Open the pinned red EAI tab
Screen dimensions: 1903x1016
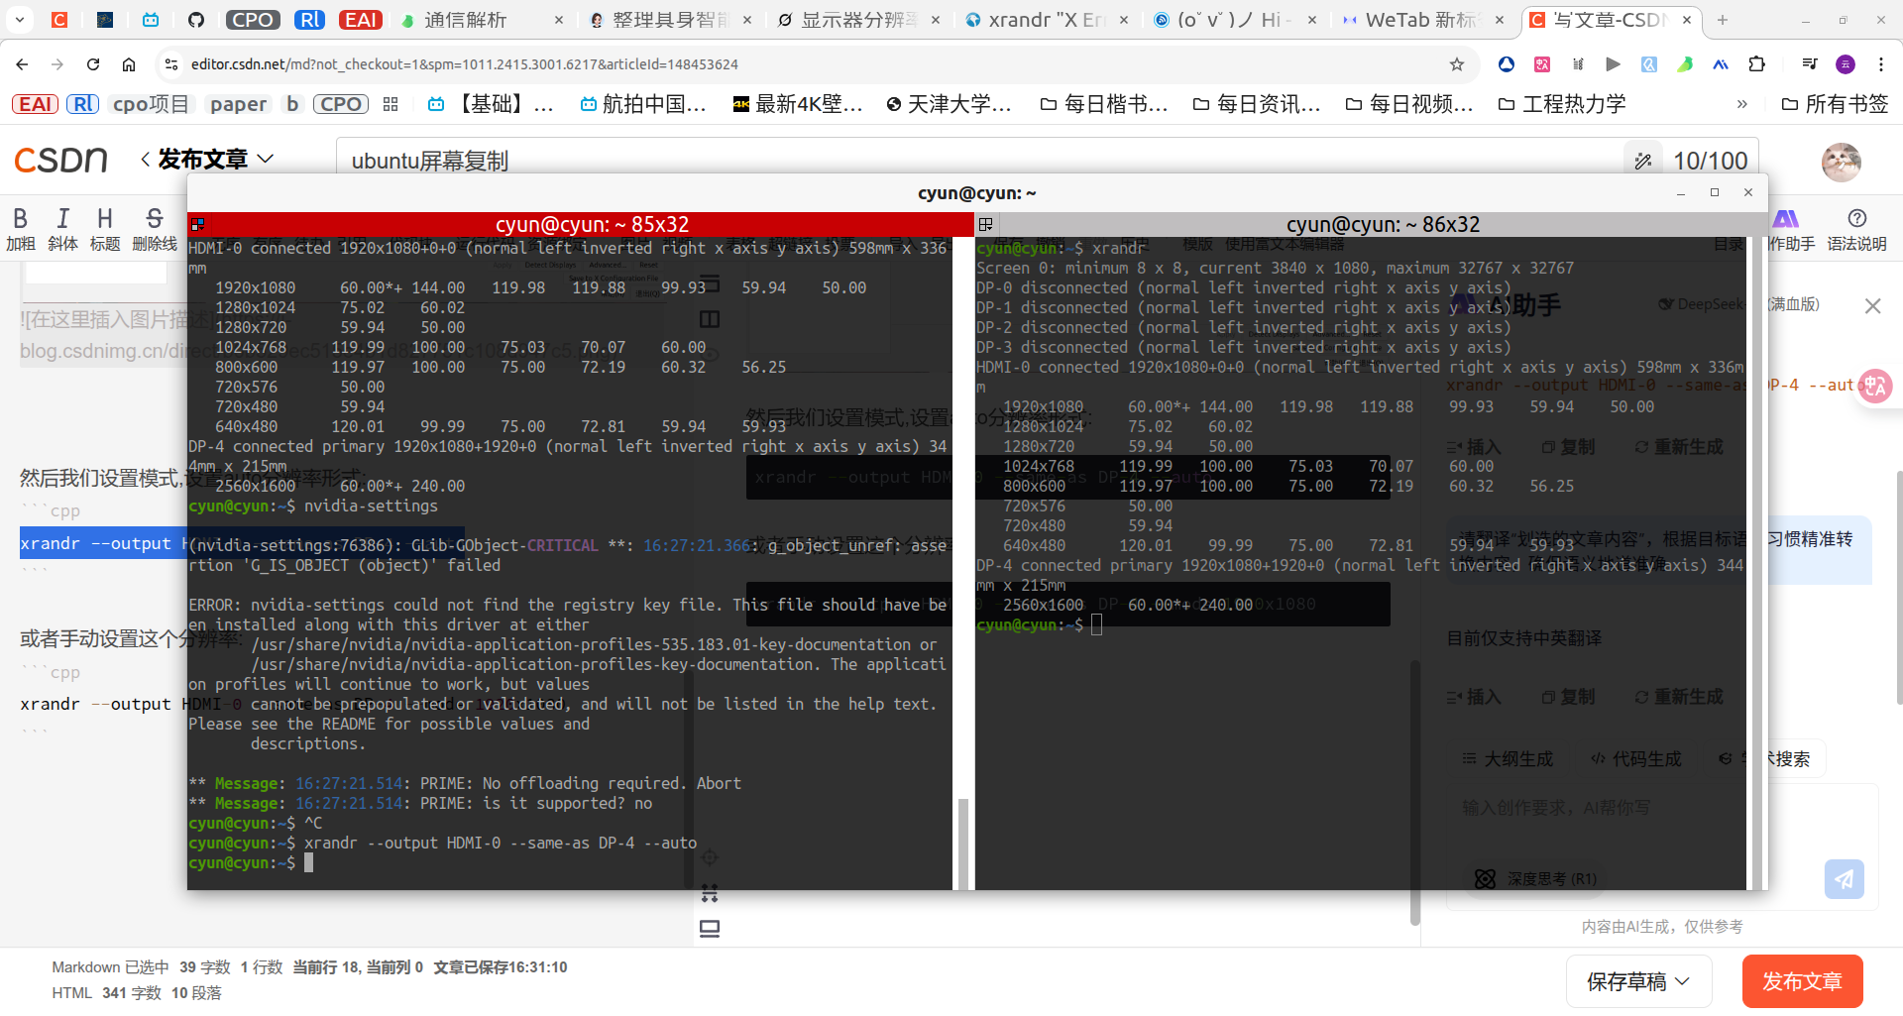point(361,20)
